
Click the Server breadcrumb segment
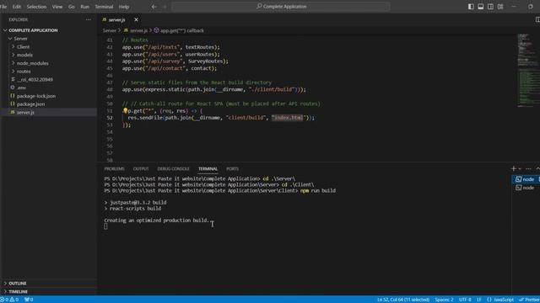point(109,30)
